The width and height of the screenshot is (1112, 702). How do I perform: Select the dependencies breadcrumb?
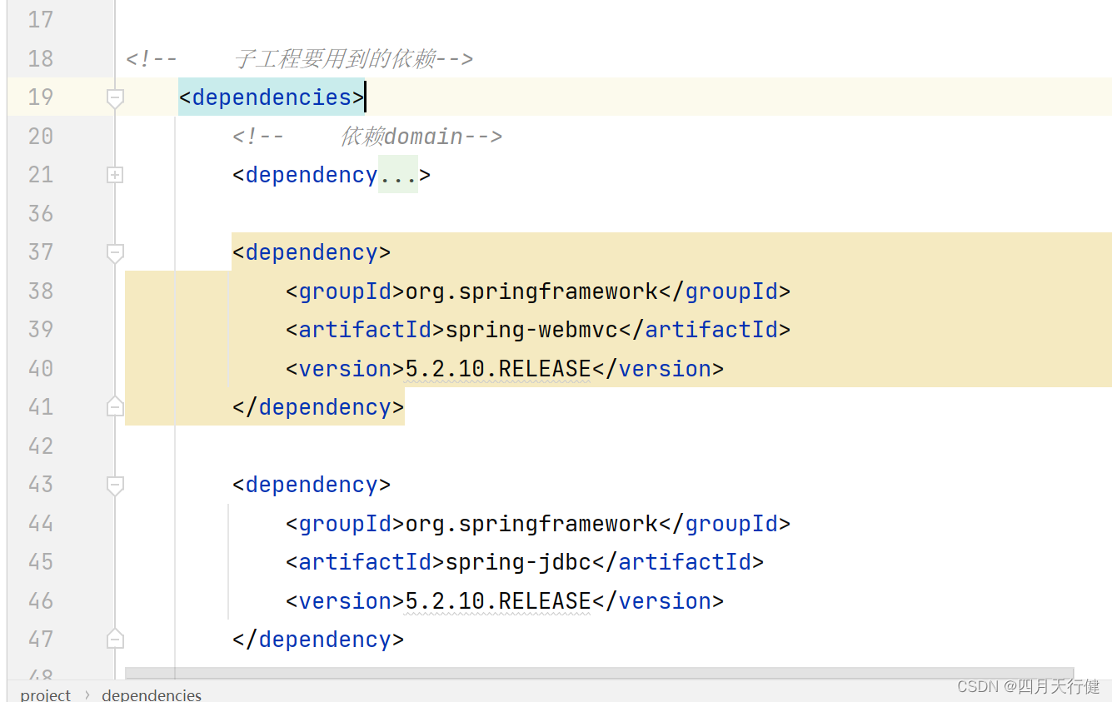pos(152,695)
